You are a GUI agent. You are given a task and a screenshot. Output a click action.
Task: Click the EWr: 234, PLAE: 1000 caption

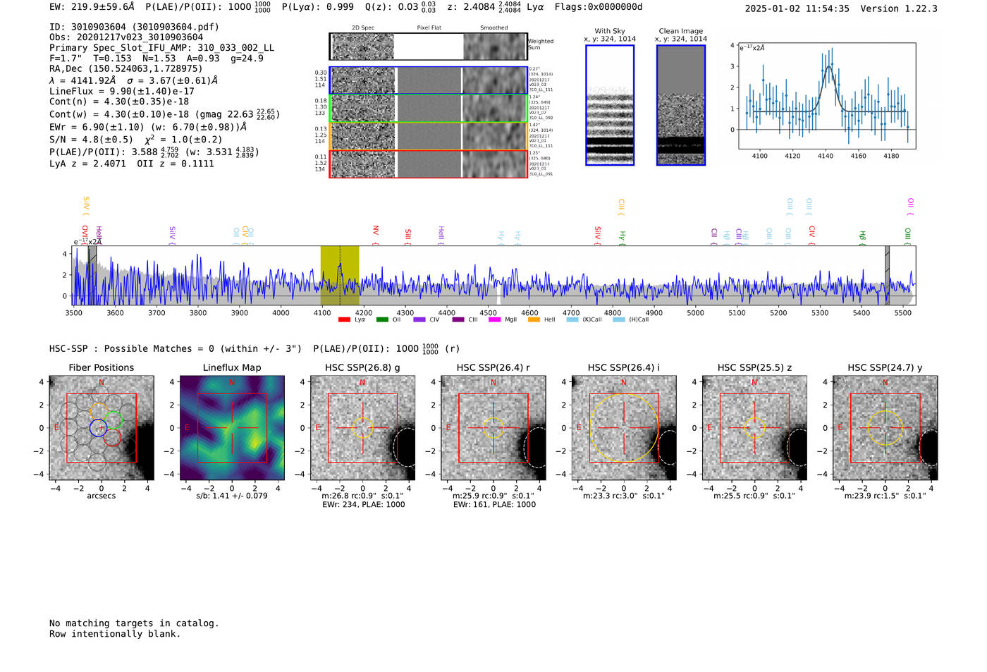(363, 505)
